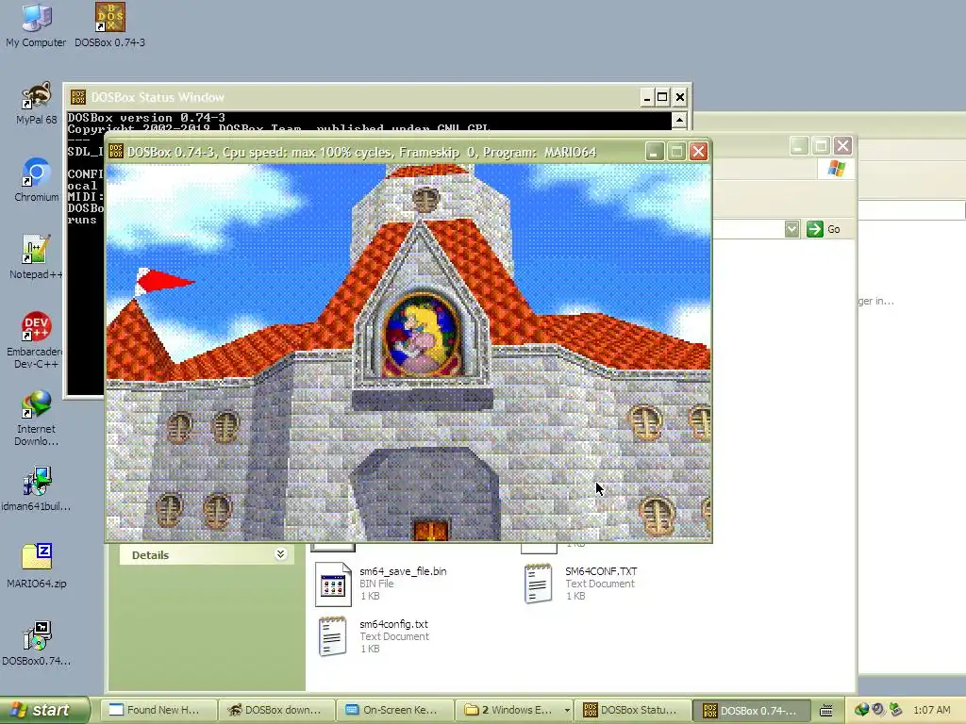Image resolution: width=966 pixels, height=724 pixels.
Task: Click the Go button in the Explorer address bar
Action: tap(824, 229)
